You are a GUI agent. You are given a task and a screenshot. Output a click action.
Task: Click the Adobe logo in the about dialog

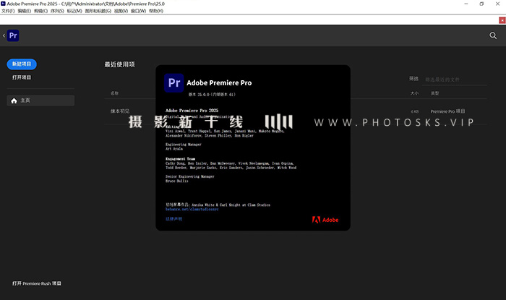tap(325, 220)
